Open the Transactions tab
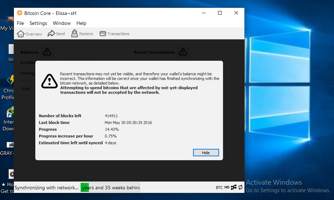 [115, 34]
